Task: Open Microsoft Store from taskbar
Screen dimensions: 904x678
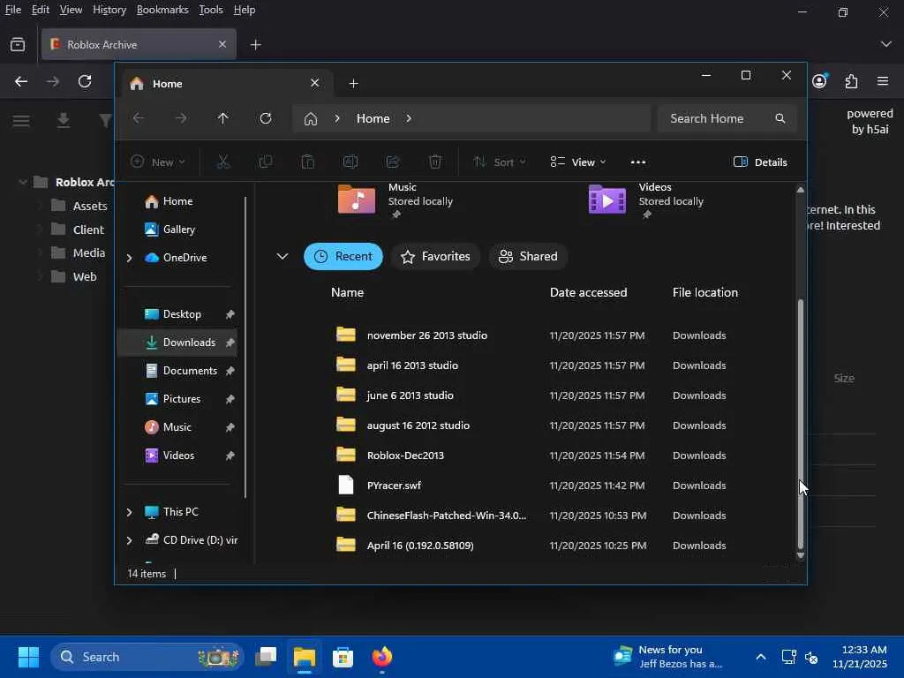Action: point(343,657)
